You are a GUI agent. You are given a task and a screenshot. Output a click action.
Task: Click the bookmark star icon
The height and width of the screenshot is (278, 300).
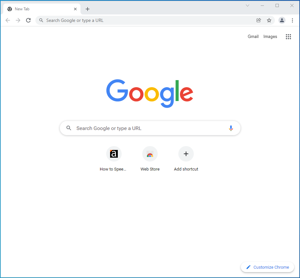[x=269, y=20]
